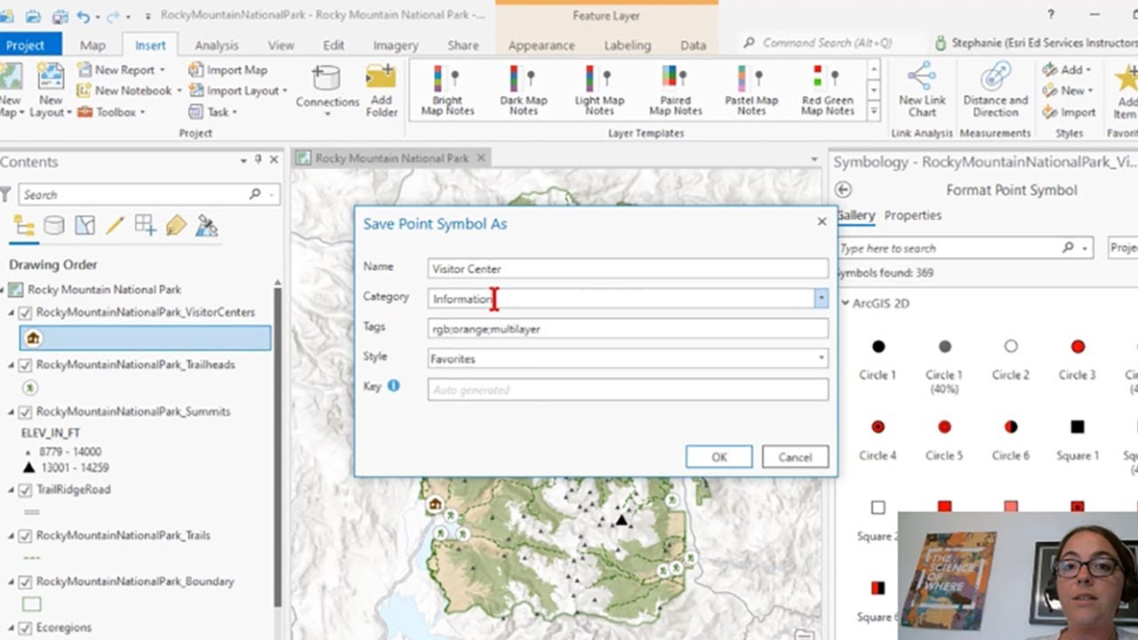Switch Contents to List By Editing
This screenshot has width=1138, height=640.
[115, 226]
